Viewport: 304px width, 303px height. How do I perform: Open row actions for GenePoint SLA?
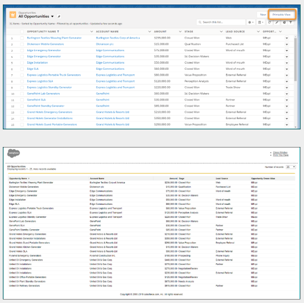pos(287,100)
